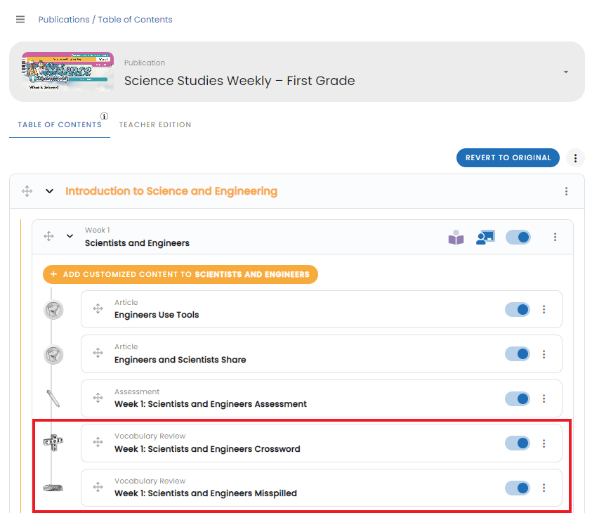Image resolution: width=592 pixels, height=513 pixels.
Task: Select the Table of Contents tab
Action: [60, 125]
